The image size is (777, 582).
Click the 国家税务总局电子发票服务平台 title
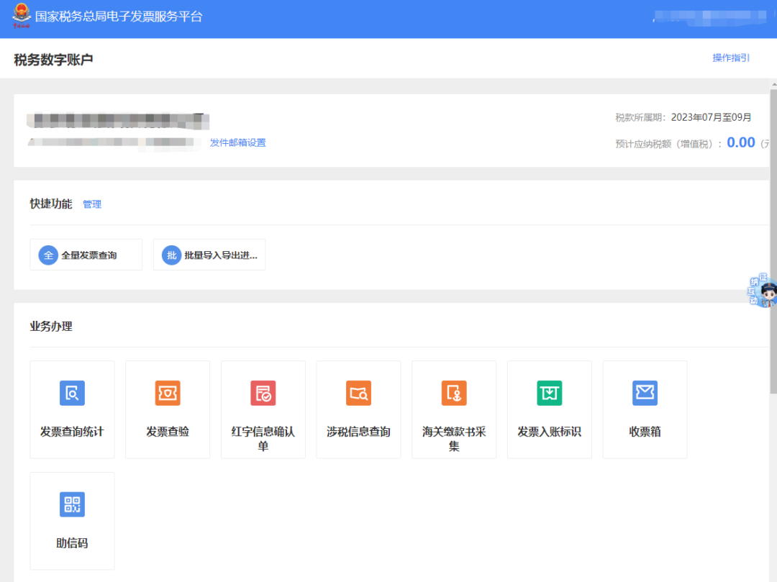(119, 17)
